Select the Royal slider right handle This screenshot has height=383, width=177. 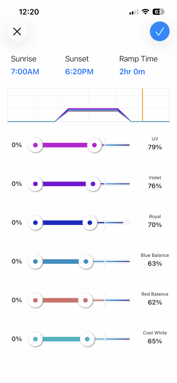(x=90, y=223)
